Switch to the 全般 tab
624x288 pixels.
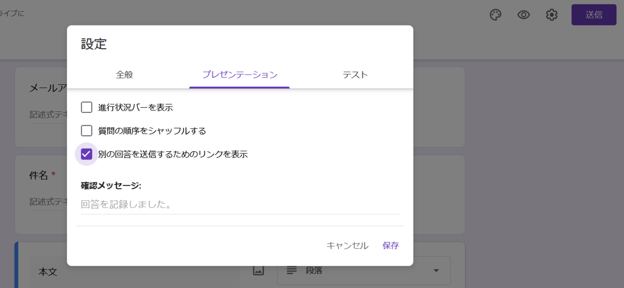tap(125, 74)
